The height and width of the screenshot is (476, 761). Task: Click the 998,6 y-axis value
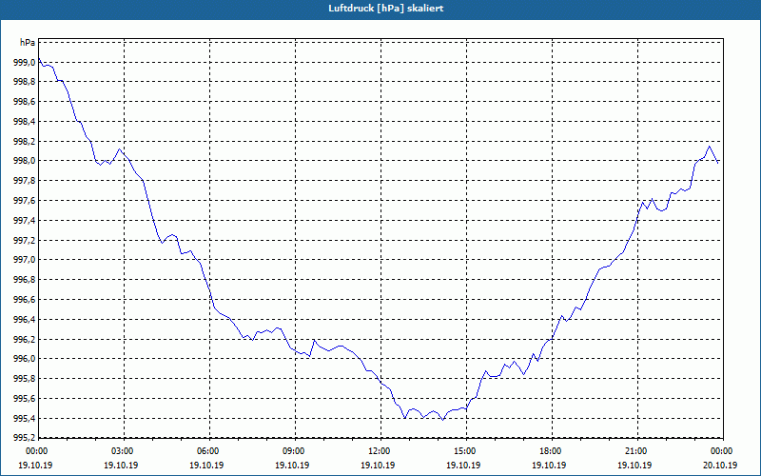click(24, 102)
